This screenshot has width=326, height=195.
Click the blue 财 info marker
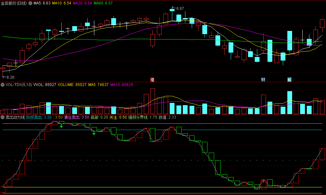point(263,80)
